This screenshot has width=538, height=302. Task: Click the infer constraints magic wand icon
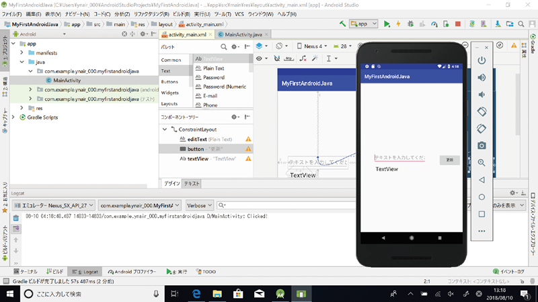[x=315, y=58]
